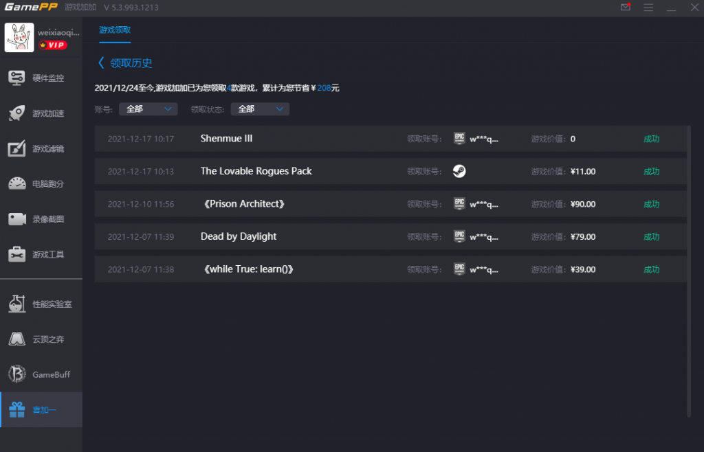Click the VIP badge under username
Screen dimensions: 704x452
tap(52, 45)
